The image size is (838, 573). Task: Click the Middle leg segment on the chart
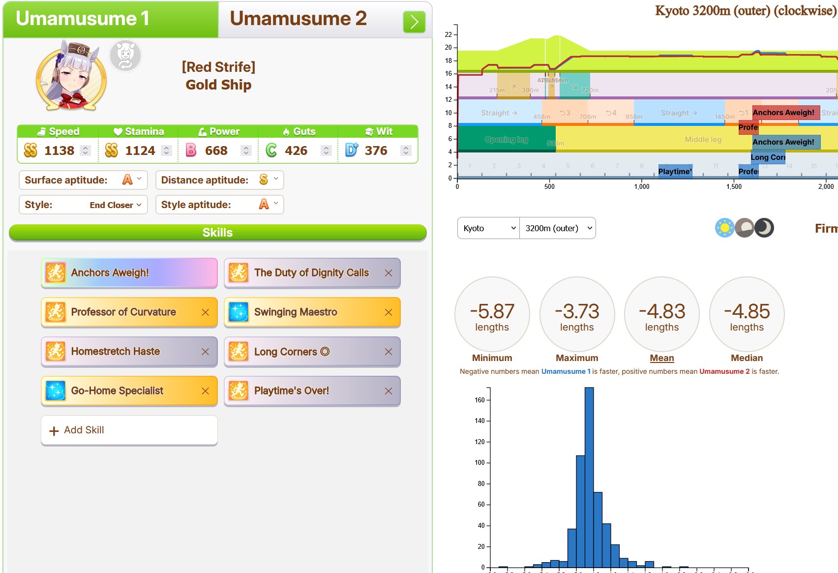pyautogui.click(x=703, y=139)
